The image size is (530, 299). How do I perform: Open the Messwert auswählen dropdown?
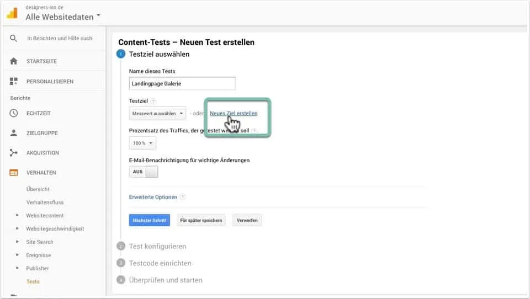point(157,114)
